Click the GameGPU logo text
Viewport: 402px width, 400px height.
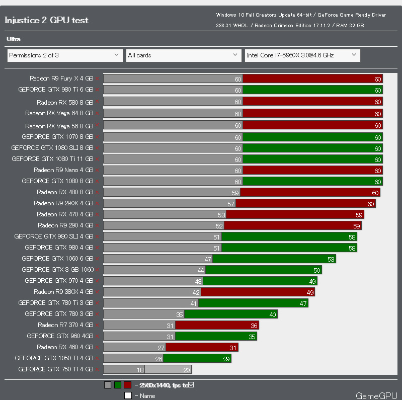[376, 396]
